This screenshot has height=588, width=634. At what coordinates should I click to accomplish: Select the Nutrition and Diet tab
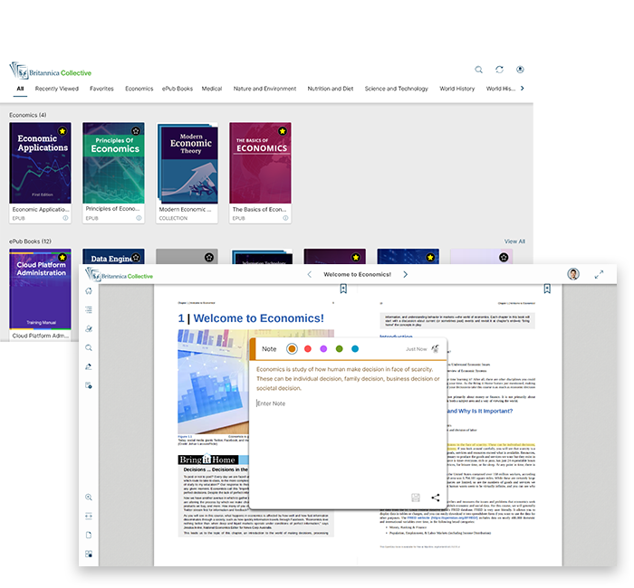pos(331,89)
